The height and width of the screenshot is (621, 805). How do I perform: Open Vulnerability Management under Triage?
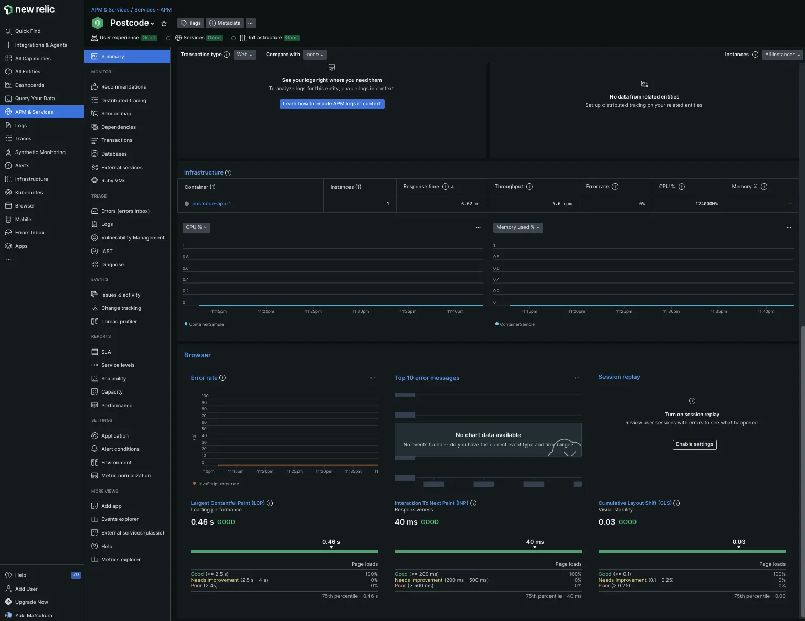(x=133, y=238)
